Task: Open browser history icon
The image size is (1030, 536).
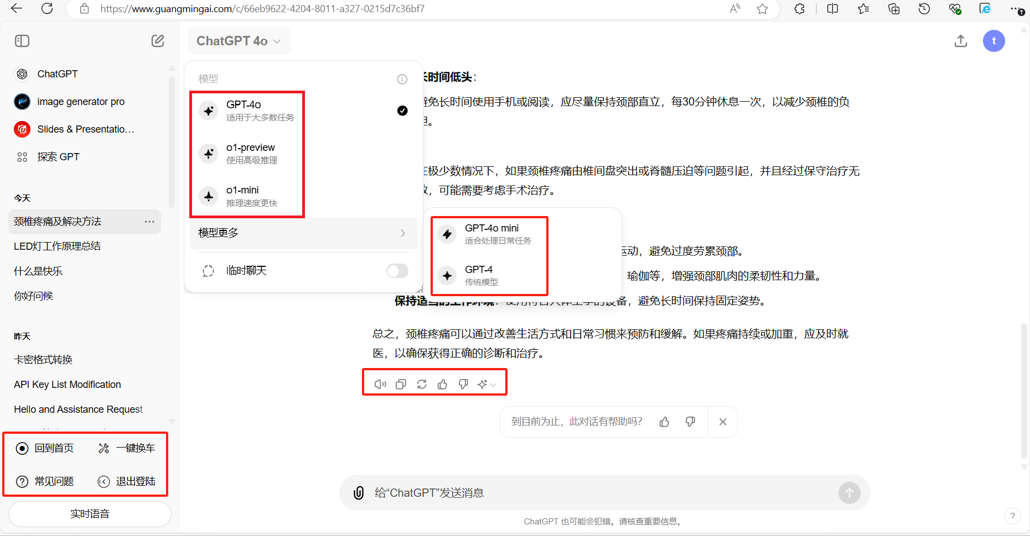Action: [x=924, y=8]
